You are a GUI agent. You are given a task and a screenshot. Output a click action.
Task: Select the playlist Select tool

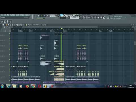point(19,25)
